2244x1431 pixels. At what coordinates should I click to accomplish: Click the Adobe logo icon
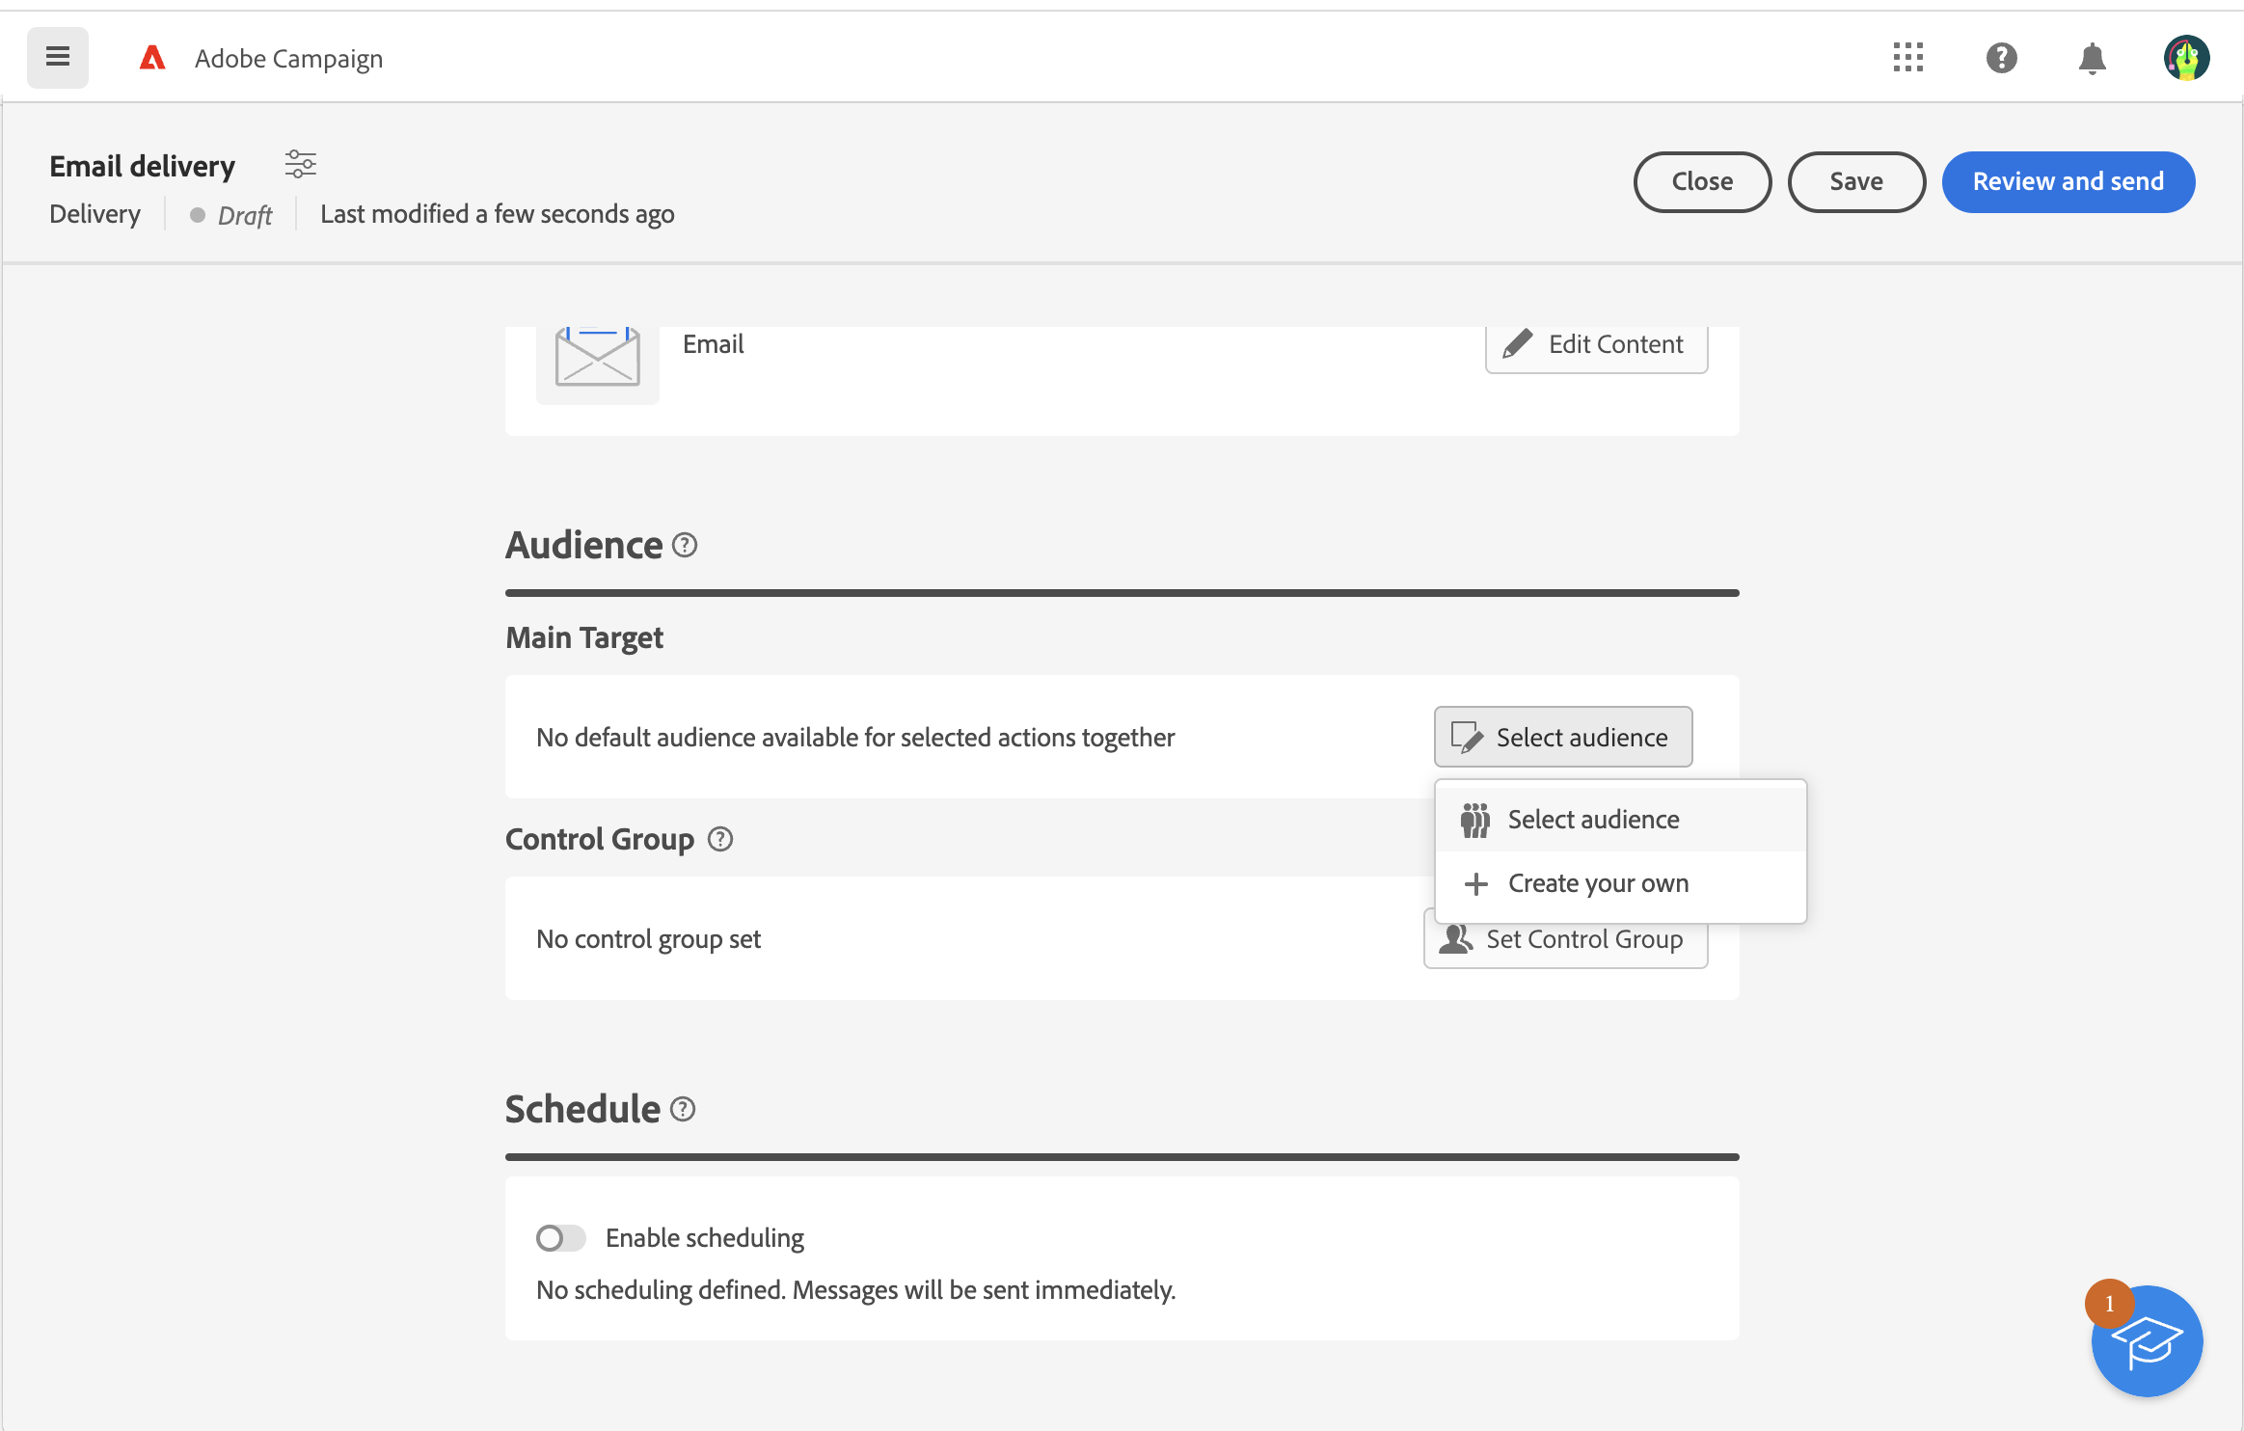point(152,58)
